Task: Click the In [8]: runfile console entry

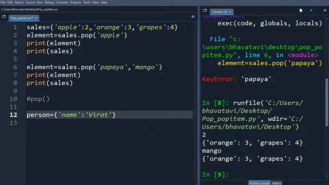Action: coord(252,115)
